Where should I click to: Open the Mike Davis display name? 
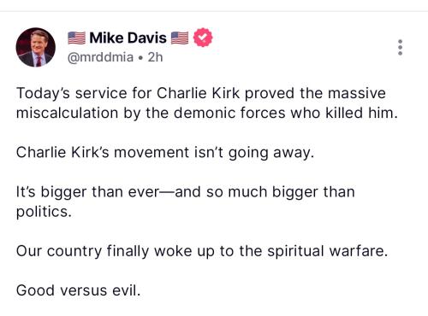point(128,38)
